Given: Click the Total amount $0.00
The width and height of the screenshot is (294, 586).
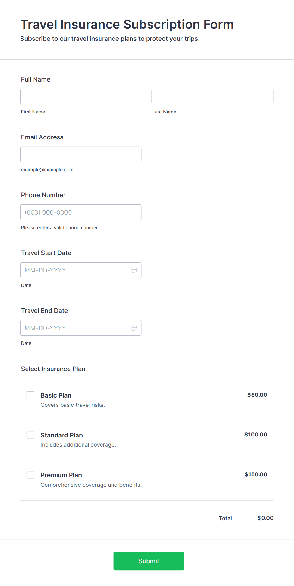Looking at the screenshot, I should (x=265, y=518).
